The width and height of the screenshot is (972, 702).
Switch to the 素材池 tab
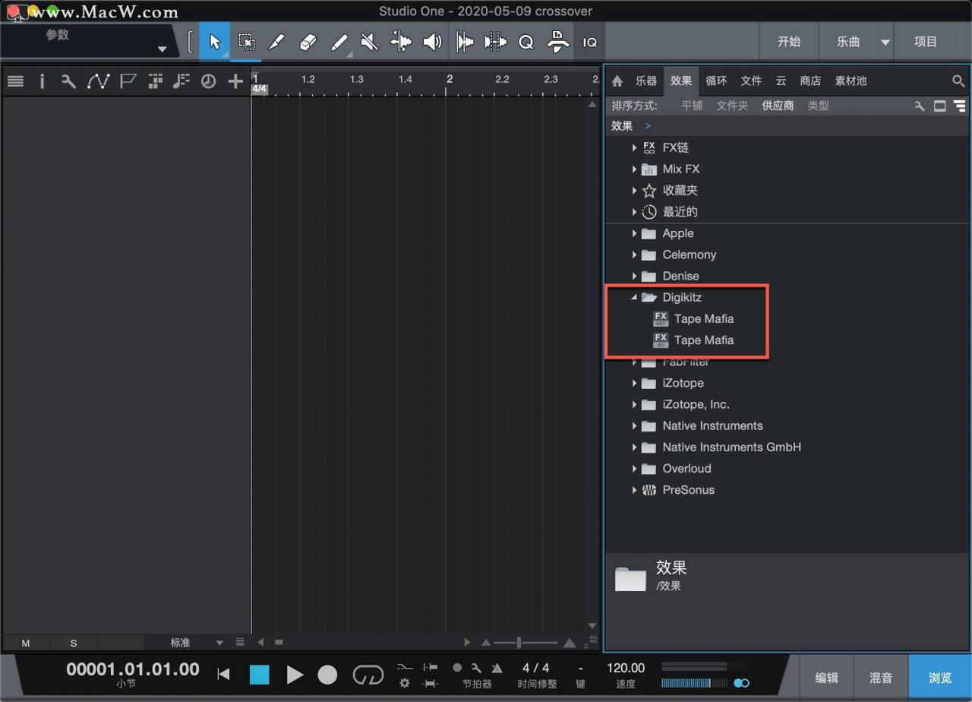pos(850,81)
